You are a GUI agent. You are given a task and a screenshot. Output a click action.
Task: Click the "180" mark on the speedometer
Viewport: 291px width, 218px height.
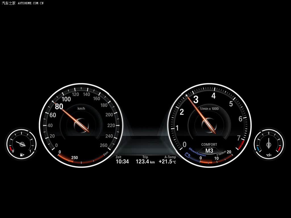click(104, 105)
